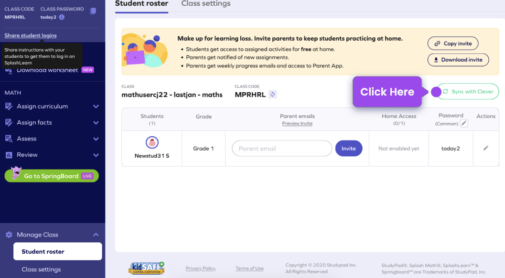Click the Invite button
The image size is (505, 278).
tap(349, 148)
